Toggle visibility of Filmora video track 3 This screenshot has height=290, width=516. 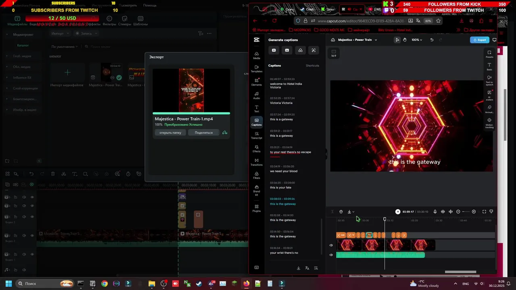[32, 217]
